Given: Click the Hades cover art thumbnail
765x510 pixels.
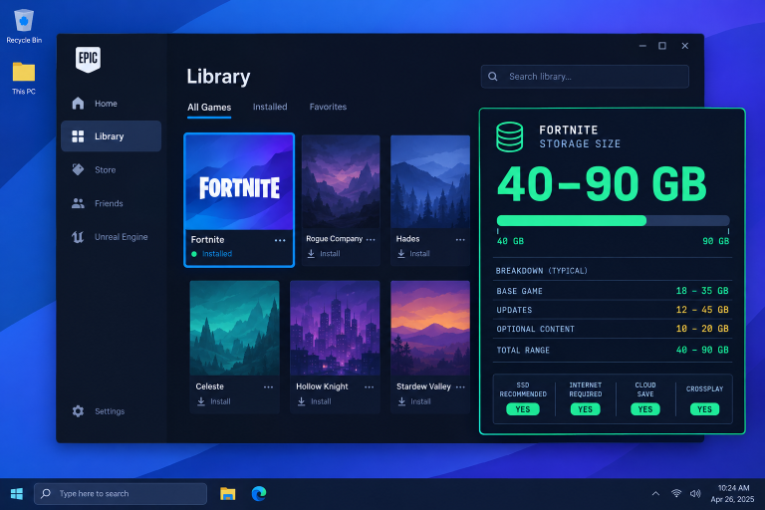Looking at the screenshot, I should (430, 181).
